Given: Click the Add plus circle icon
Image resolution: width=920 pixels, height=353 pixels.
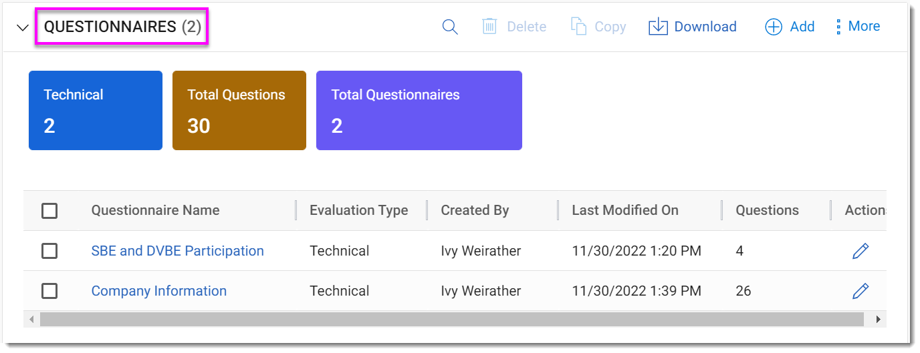Looking at the screenshot, I should point(774,27).
